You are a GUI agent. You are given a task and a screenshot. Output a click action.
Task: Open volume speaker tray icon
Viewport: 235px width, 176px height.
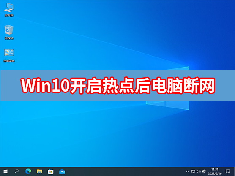tap(198, 171)
